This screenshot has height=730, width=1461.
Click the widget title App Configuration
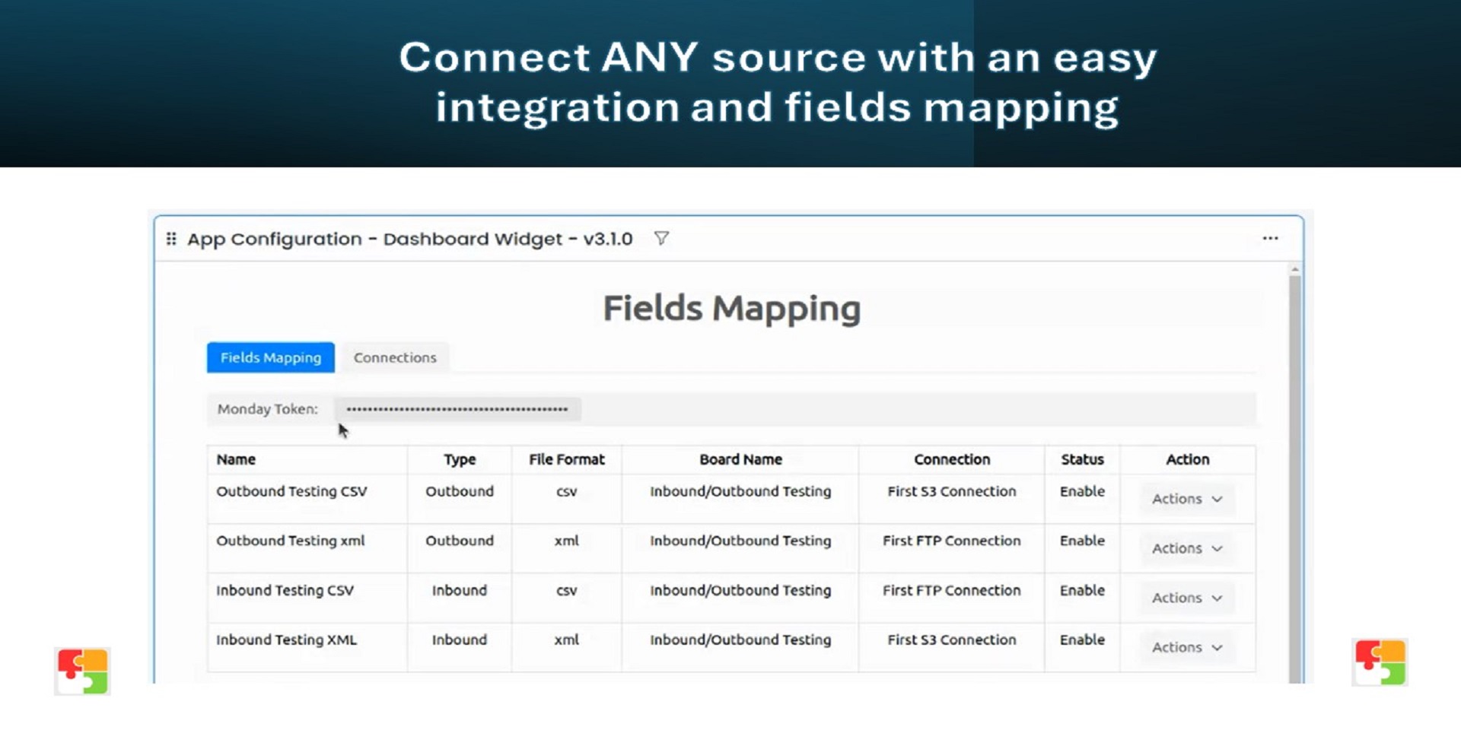point(409,239)
